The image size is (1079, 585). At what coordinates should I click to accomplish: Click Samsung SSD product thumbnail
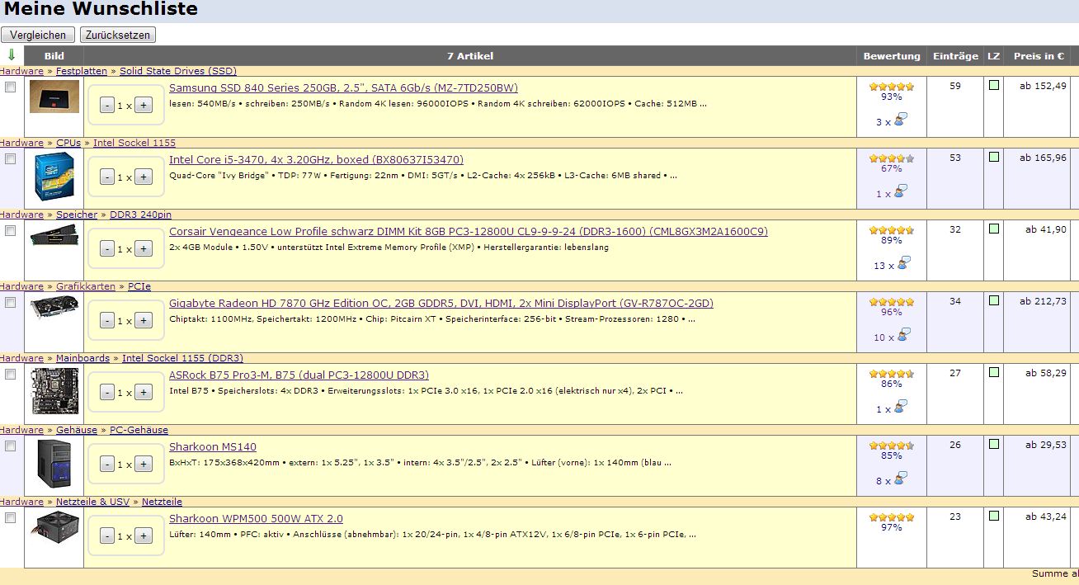54,97
